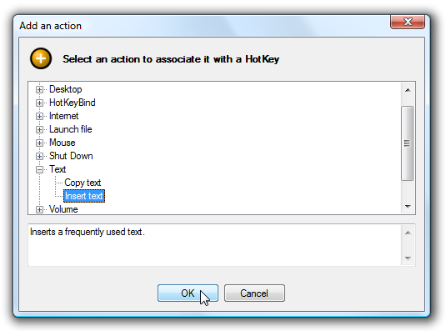Select the Shut Down label
This screenshot has height=331, width=446.
click(x=71, y=156)
